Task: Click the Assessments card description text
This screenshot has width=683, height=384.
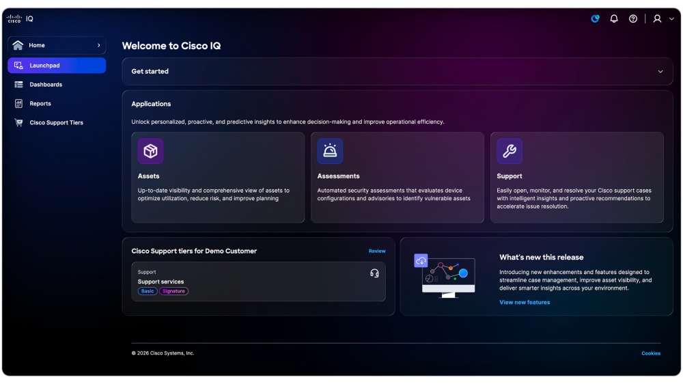Action: click(x=394, y=195)
